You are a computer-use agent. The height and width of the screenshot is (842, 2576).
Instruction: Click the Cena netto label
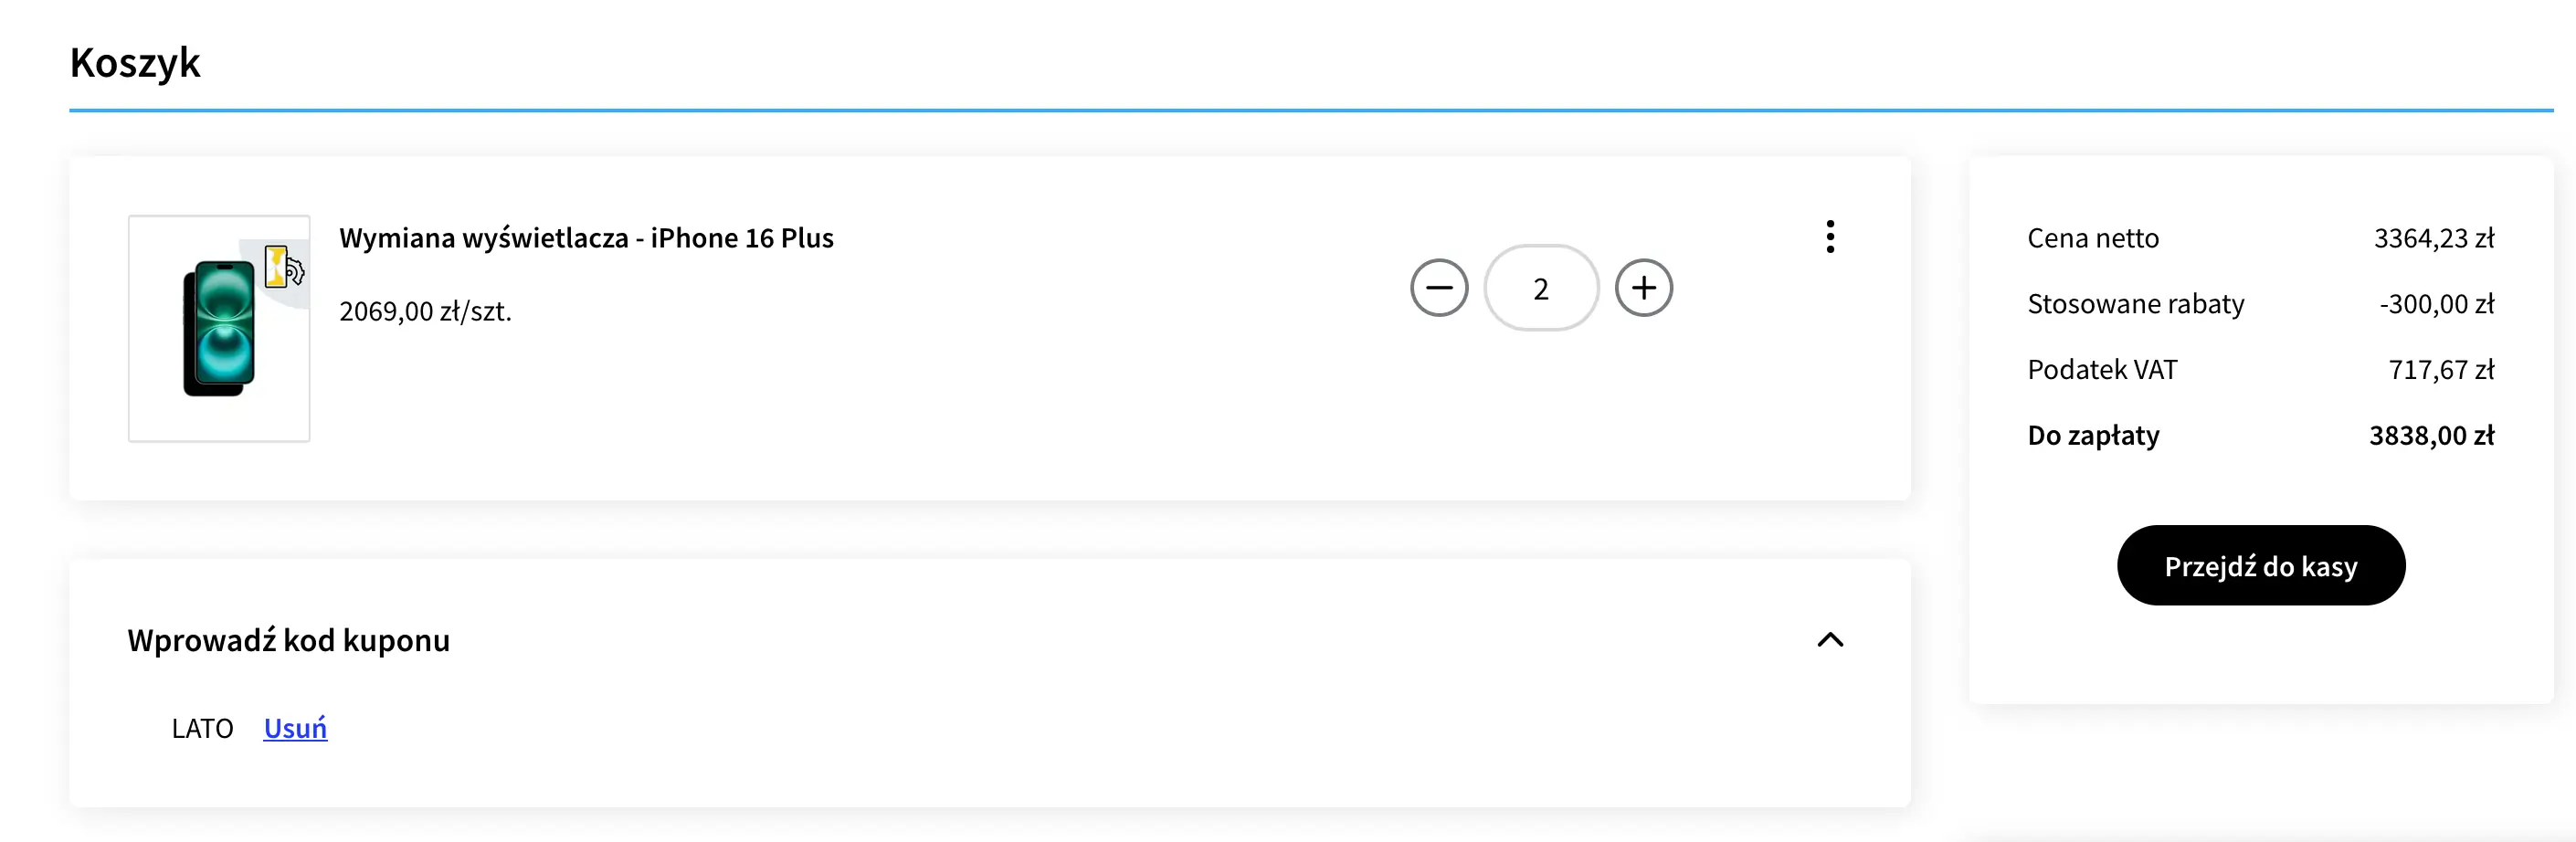[x=2093, y=238]
